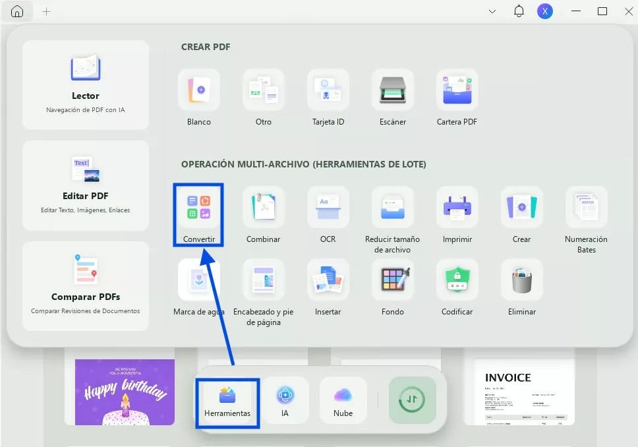Choose the batch Insertar tool
This screenshot has width=638, height=447.
point(328,287)
